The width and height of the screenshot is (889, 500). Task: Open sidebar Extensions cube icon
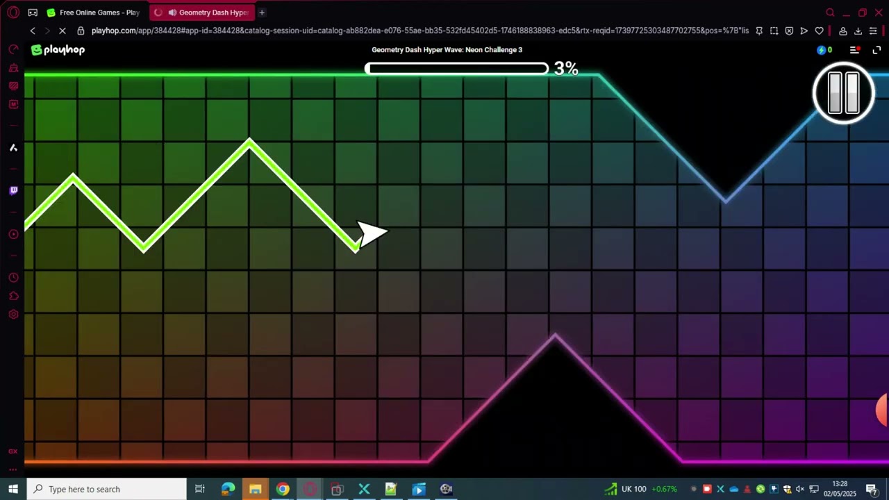tap(13, 297)
